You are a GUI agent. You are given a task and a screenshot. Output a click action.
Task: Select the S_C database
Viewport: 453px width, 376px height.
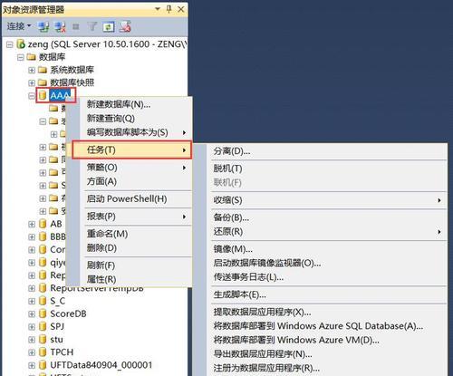[x=57, y=301]
